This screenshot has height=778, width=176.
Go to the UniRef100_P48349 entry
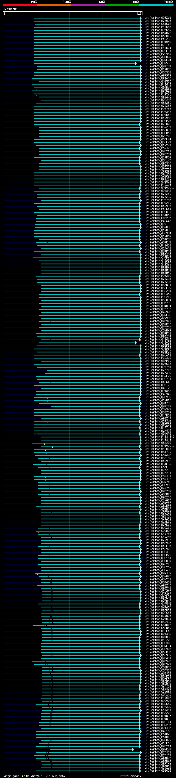click(x=158, y=394)
